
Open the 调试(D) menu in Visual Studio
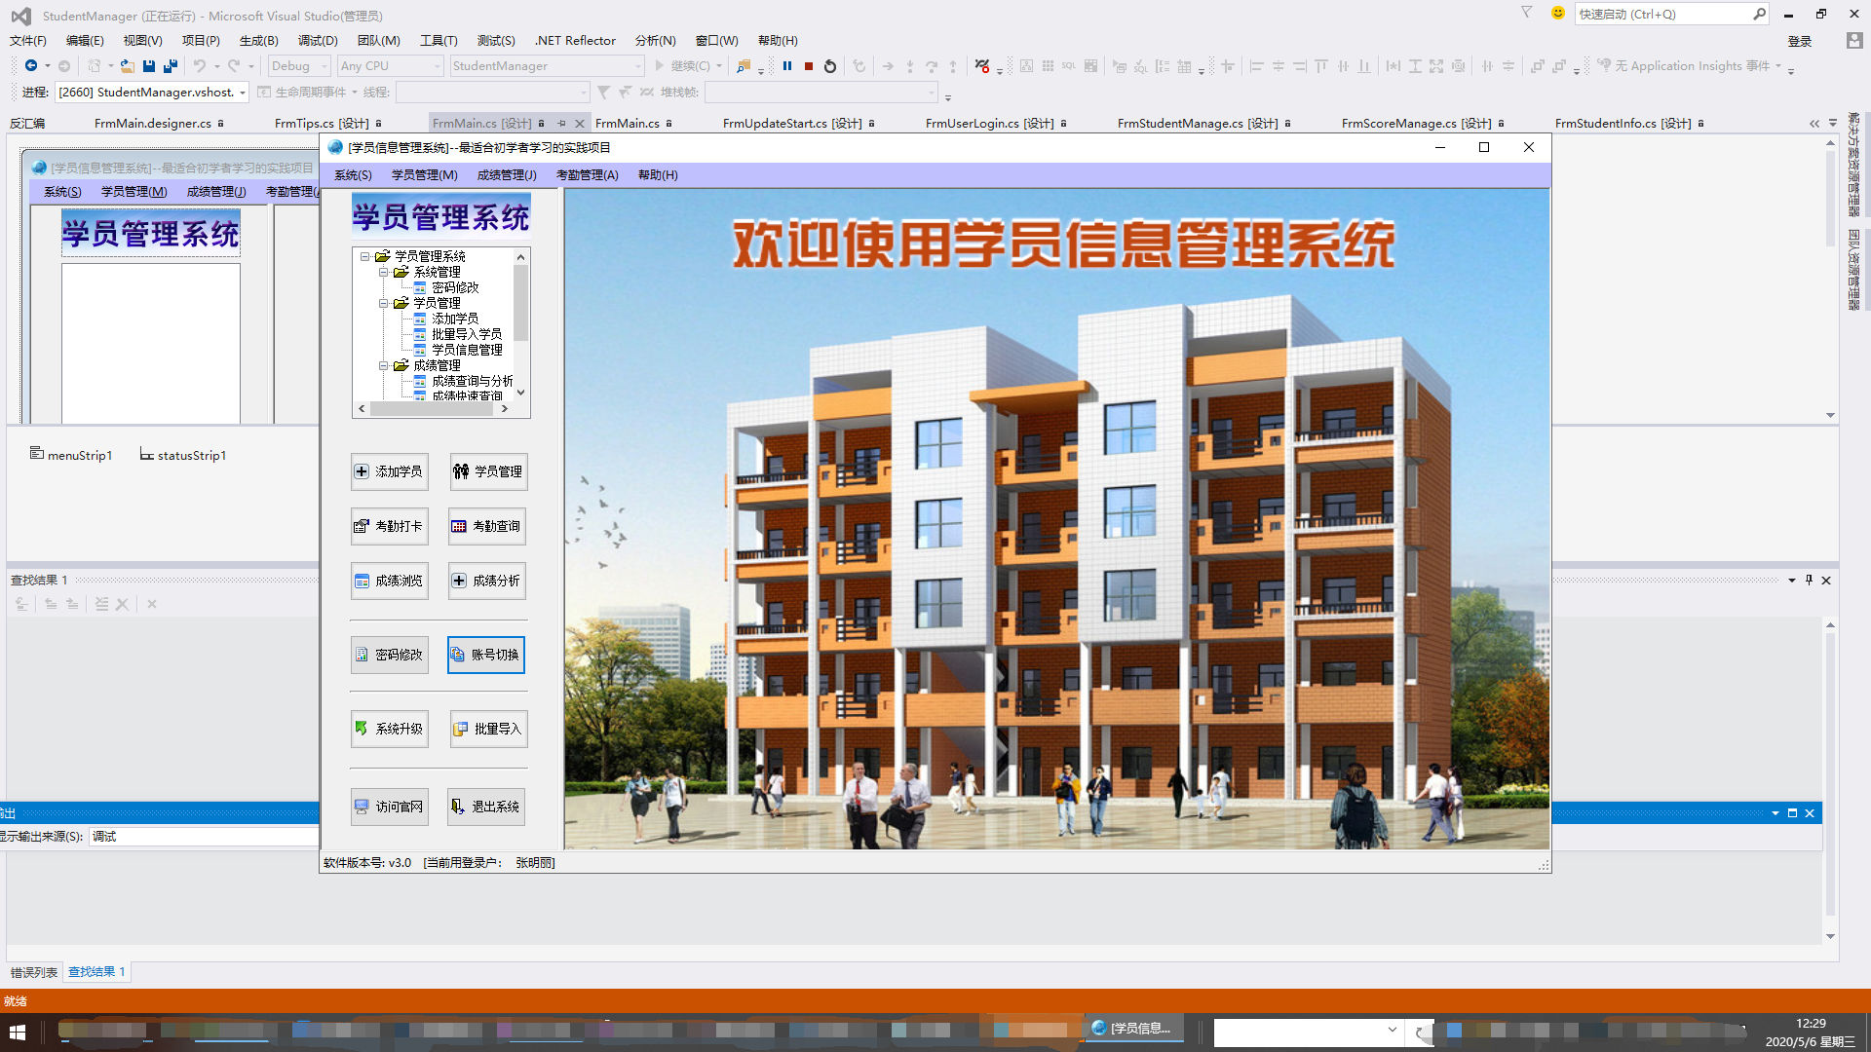coord(318,41)
